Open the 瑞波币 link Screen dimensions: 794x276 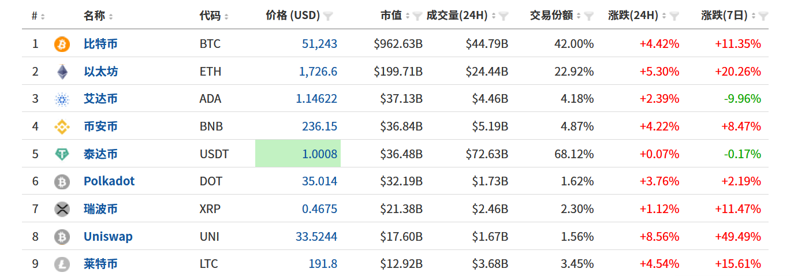click(x=100, y=209)
